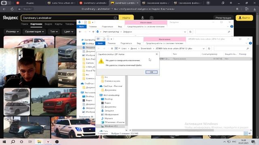The height and width of the screenshot is (145, 259).
Task: Go back in Загрузки Explorer window
Action: [x=80, y=32]
